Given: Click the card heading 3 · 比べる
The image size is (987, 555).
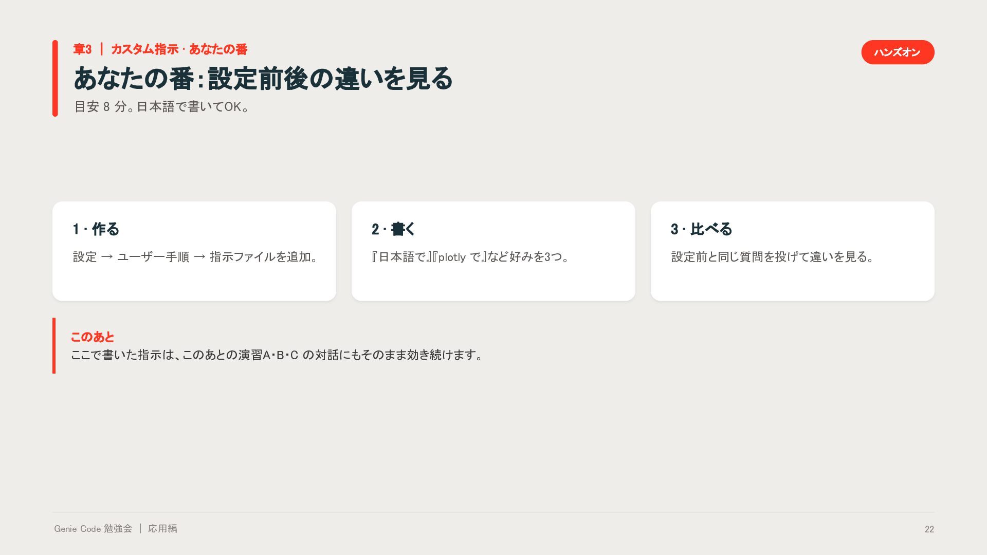Looking at the screenshot, I should [x=701, y=229].
